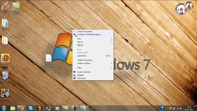
Task: Select the Fraps desktop shortcut
Action: click(5, 94)
